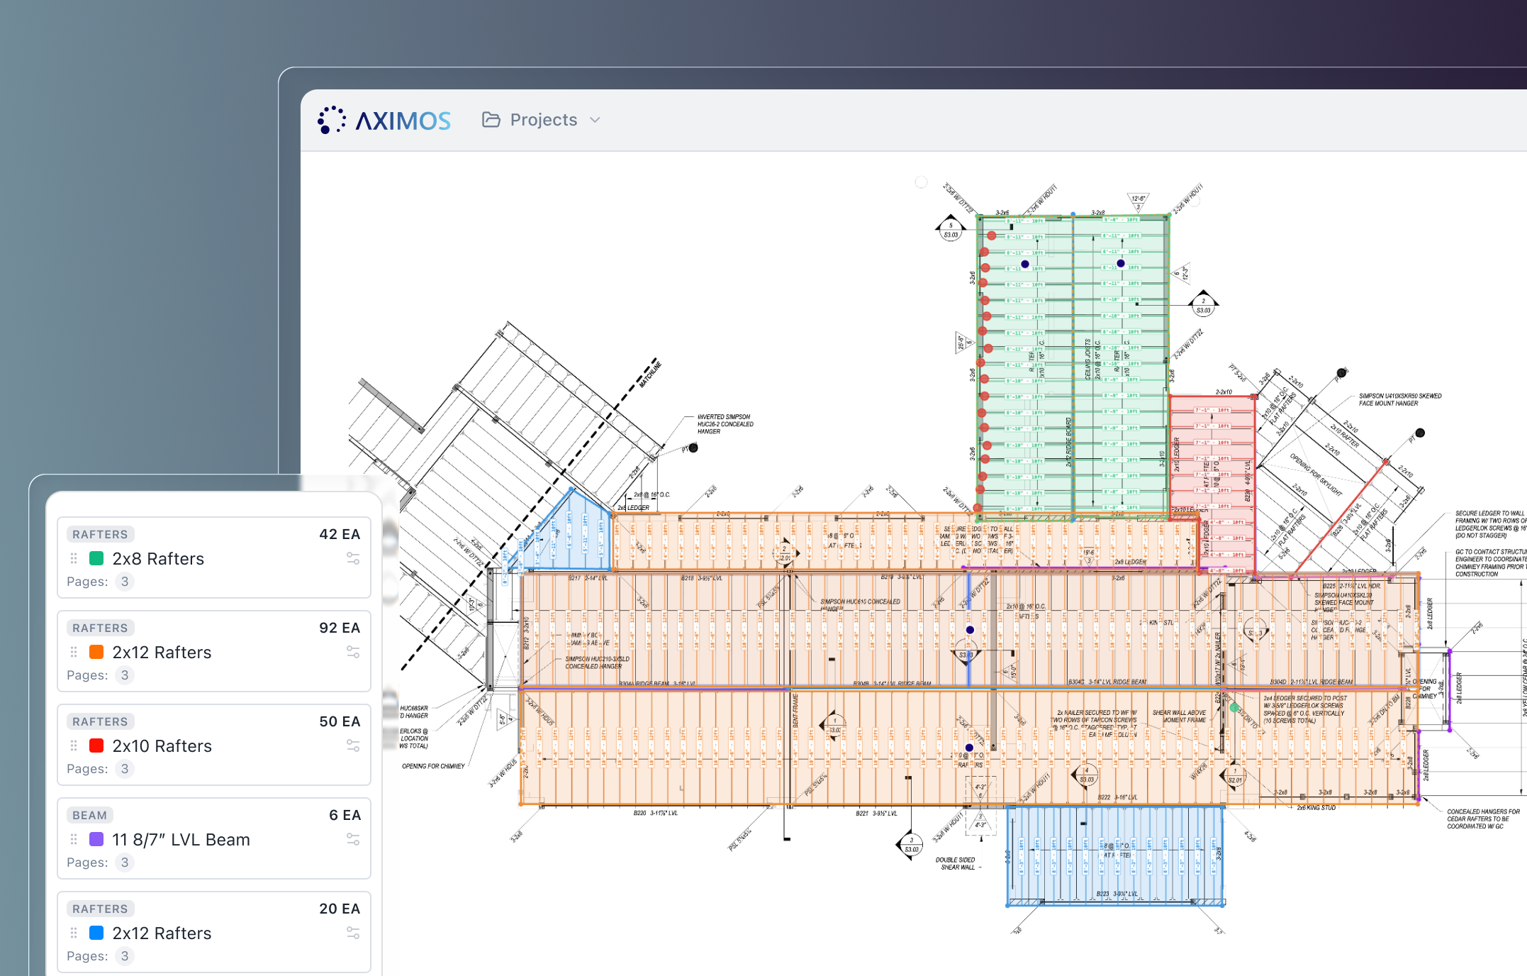Click the red swatch of 2x10 Rafters
This screenshot has height=976, width=1527.
pyautogui.click(x=96, y=746)
